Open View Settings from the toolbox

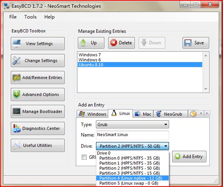38,44
